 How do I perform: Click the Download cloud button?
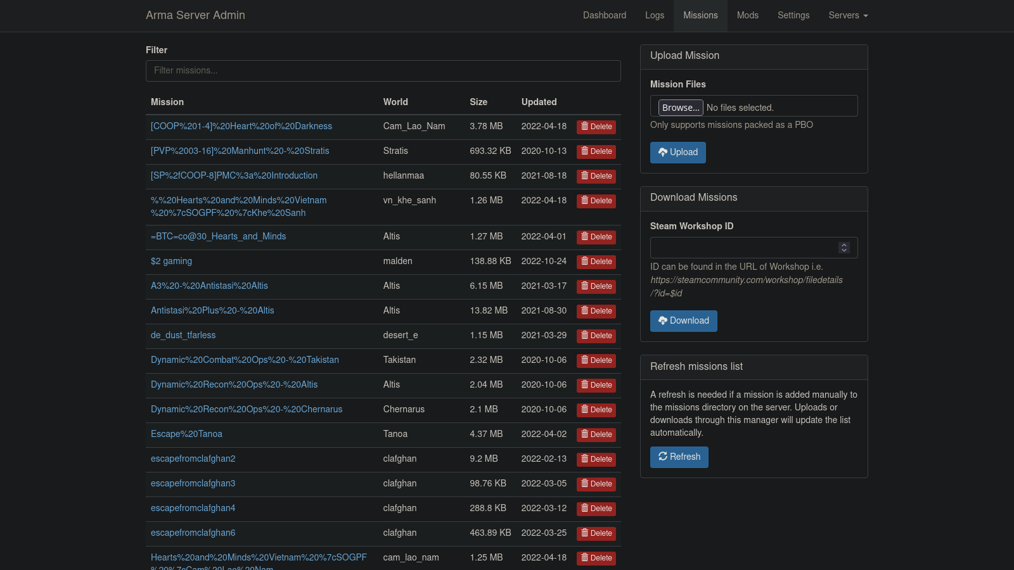coord(683,321)
